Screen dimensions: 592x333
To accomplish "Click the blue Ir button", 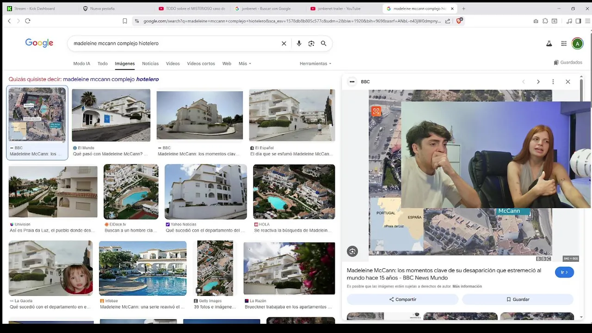I will pyautogui.click(x=564, y=272).
